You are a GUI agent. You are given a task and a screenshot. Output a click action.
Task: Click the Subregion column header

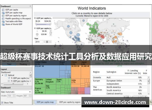coord(111,72)
